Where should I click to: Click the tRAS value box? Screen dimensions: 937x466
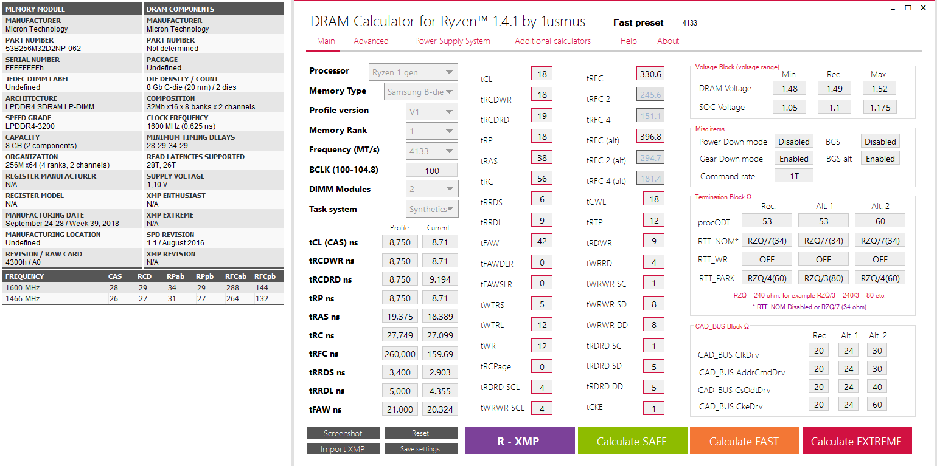(542, 158)
